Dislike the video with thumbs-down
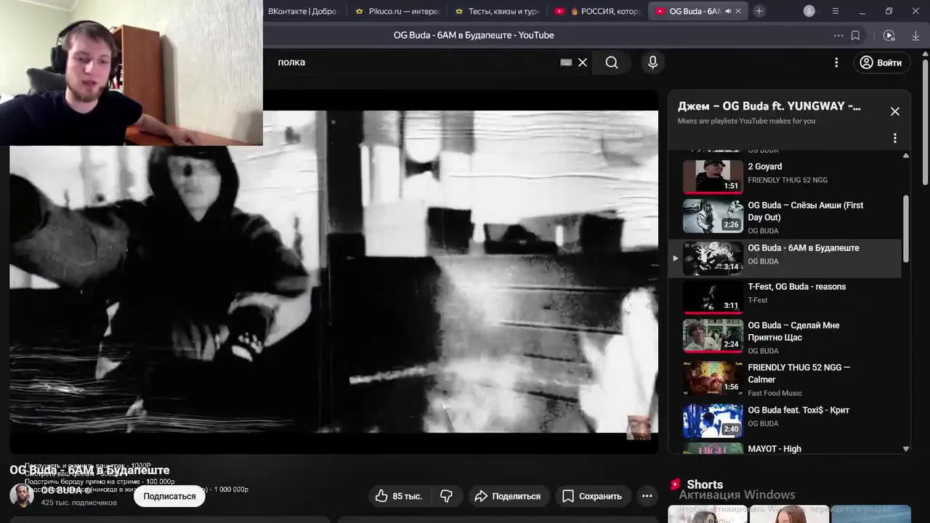The height and width of the screenshot is (523, 930). 446,496
